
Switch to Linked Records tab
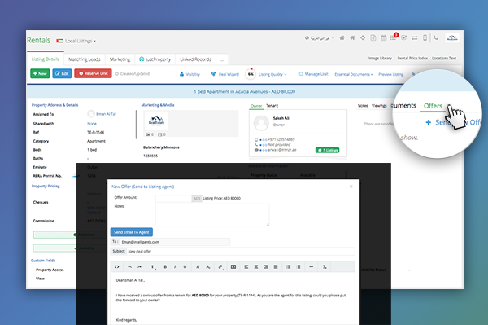click(x=195, y=59)
